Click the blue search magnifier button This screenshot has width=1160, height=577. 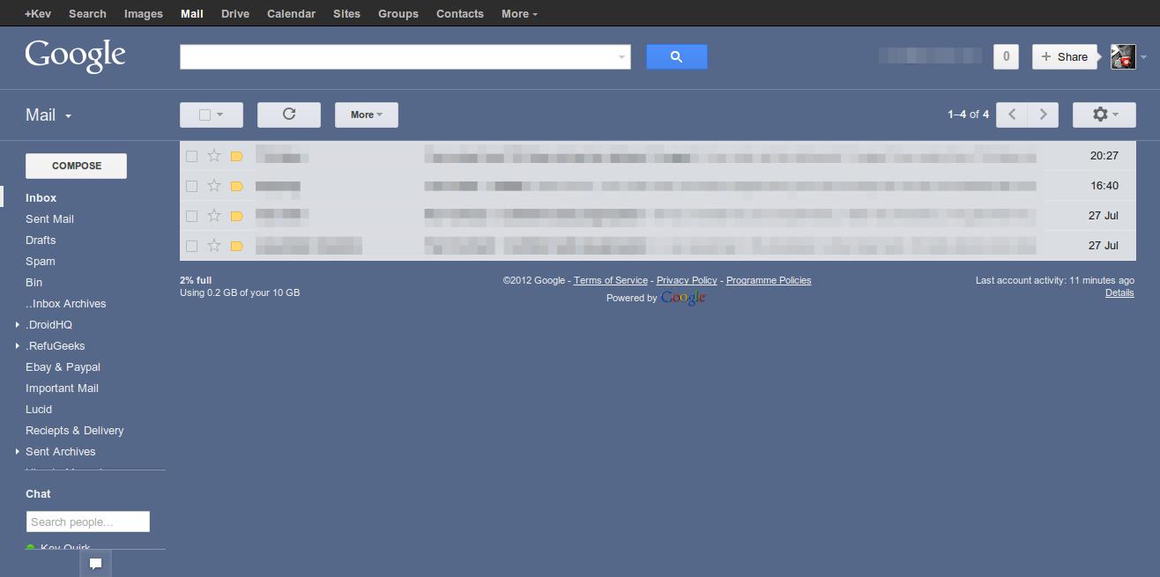[676, 57]
